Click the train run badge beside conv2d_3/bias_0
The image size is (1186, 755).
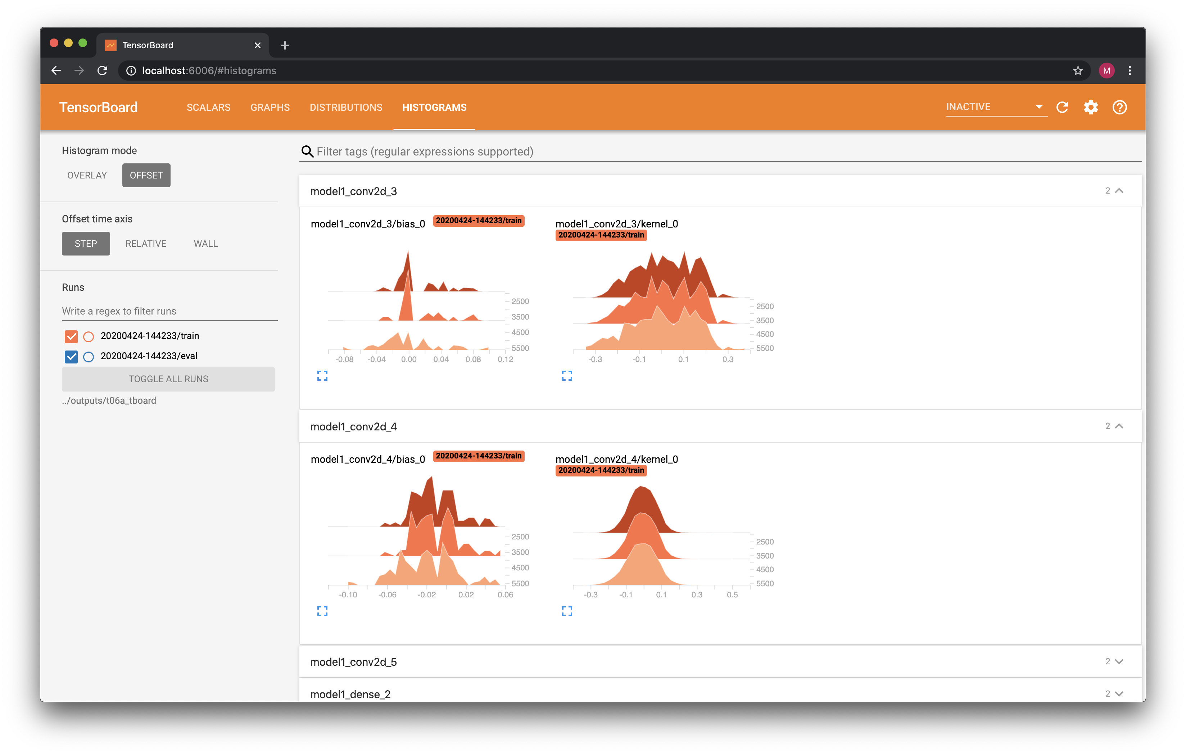point(478,221)
